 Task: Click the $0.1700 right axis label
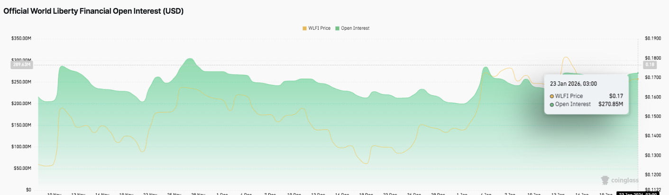point(653,77)
